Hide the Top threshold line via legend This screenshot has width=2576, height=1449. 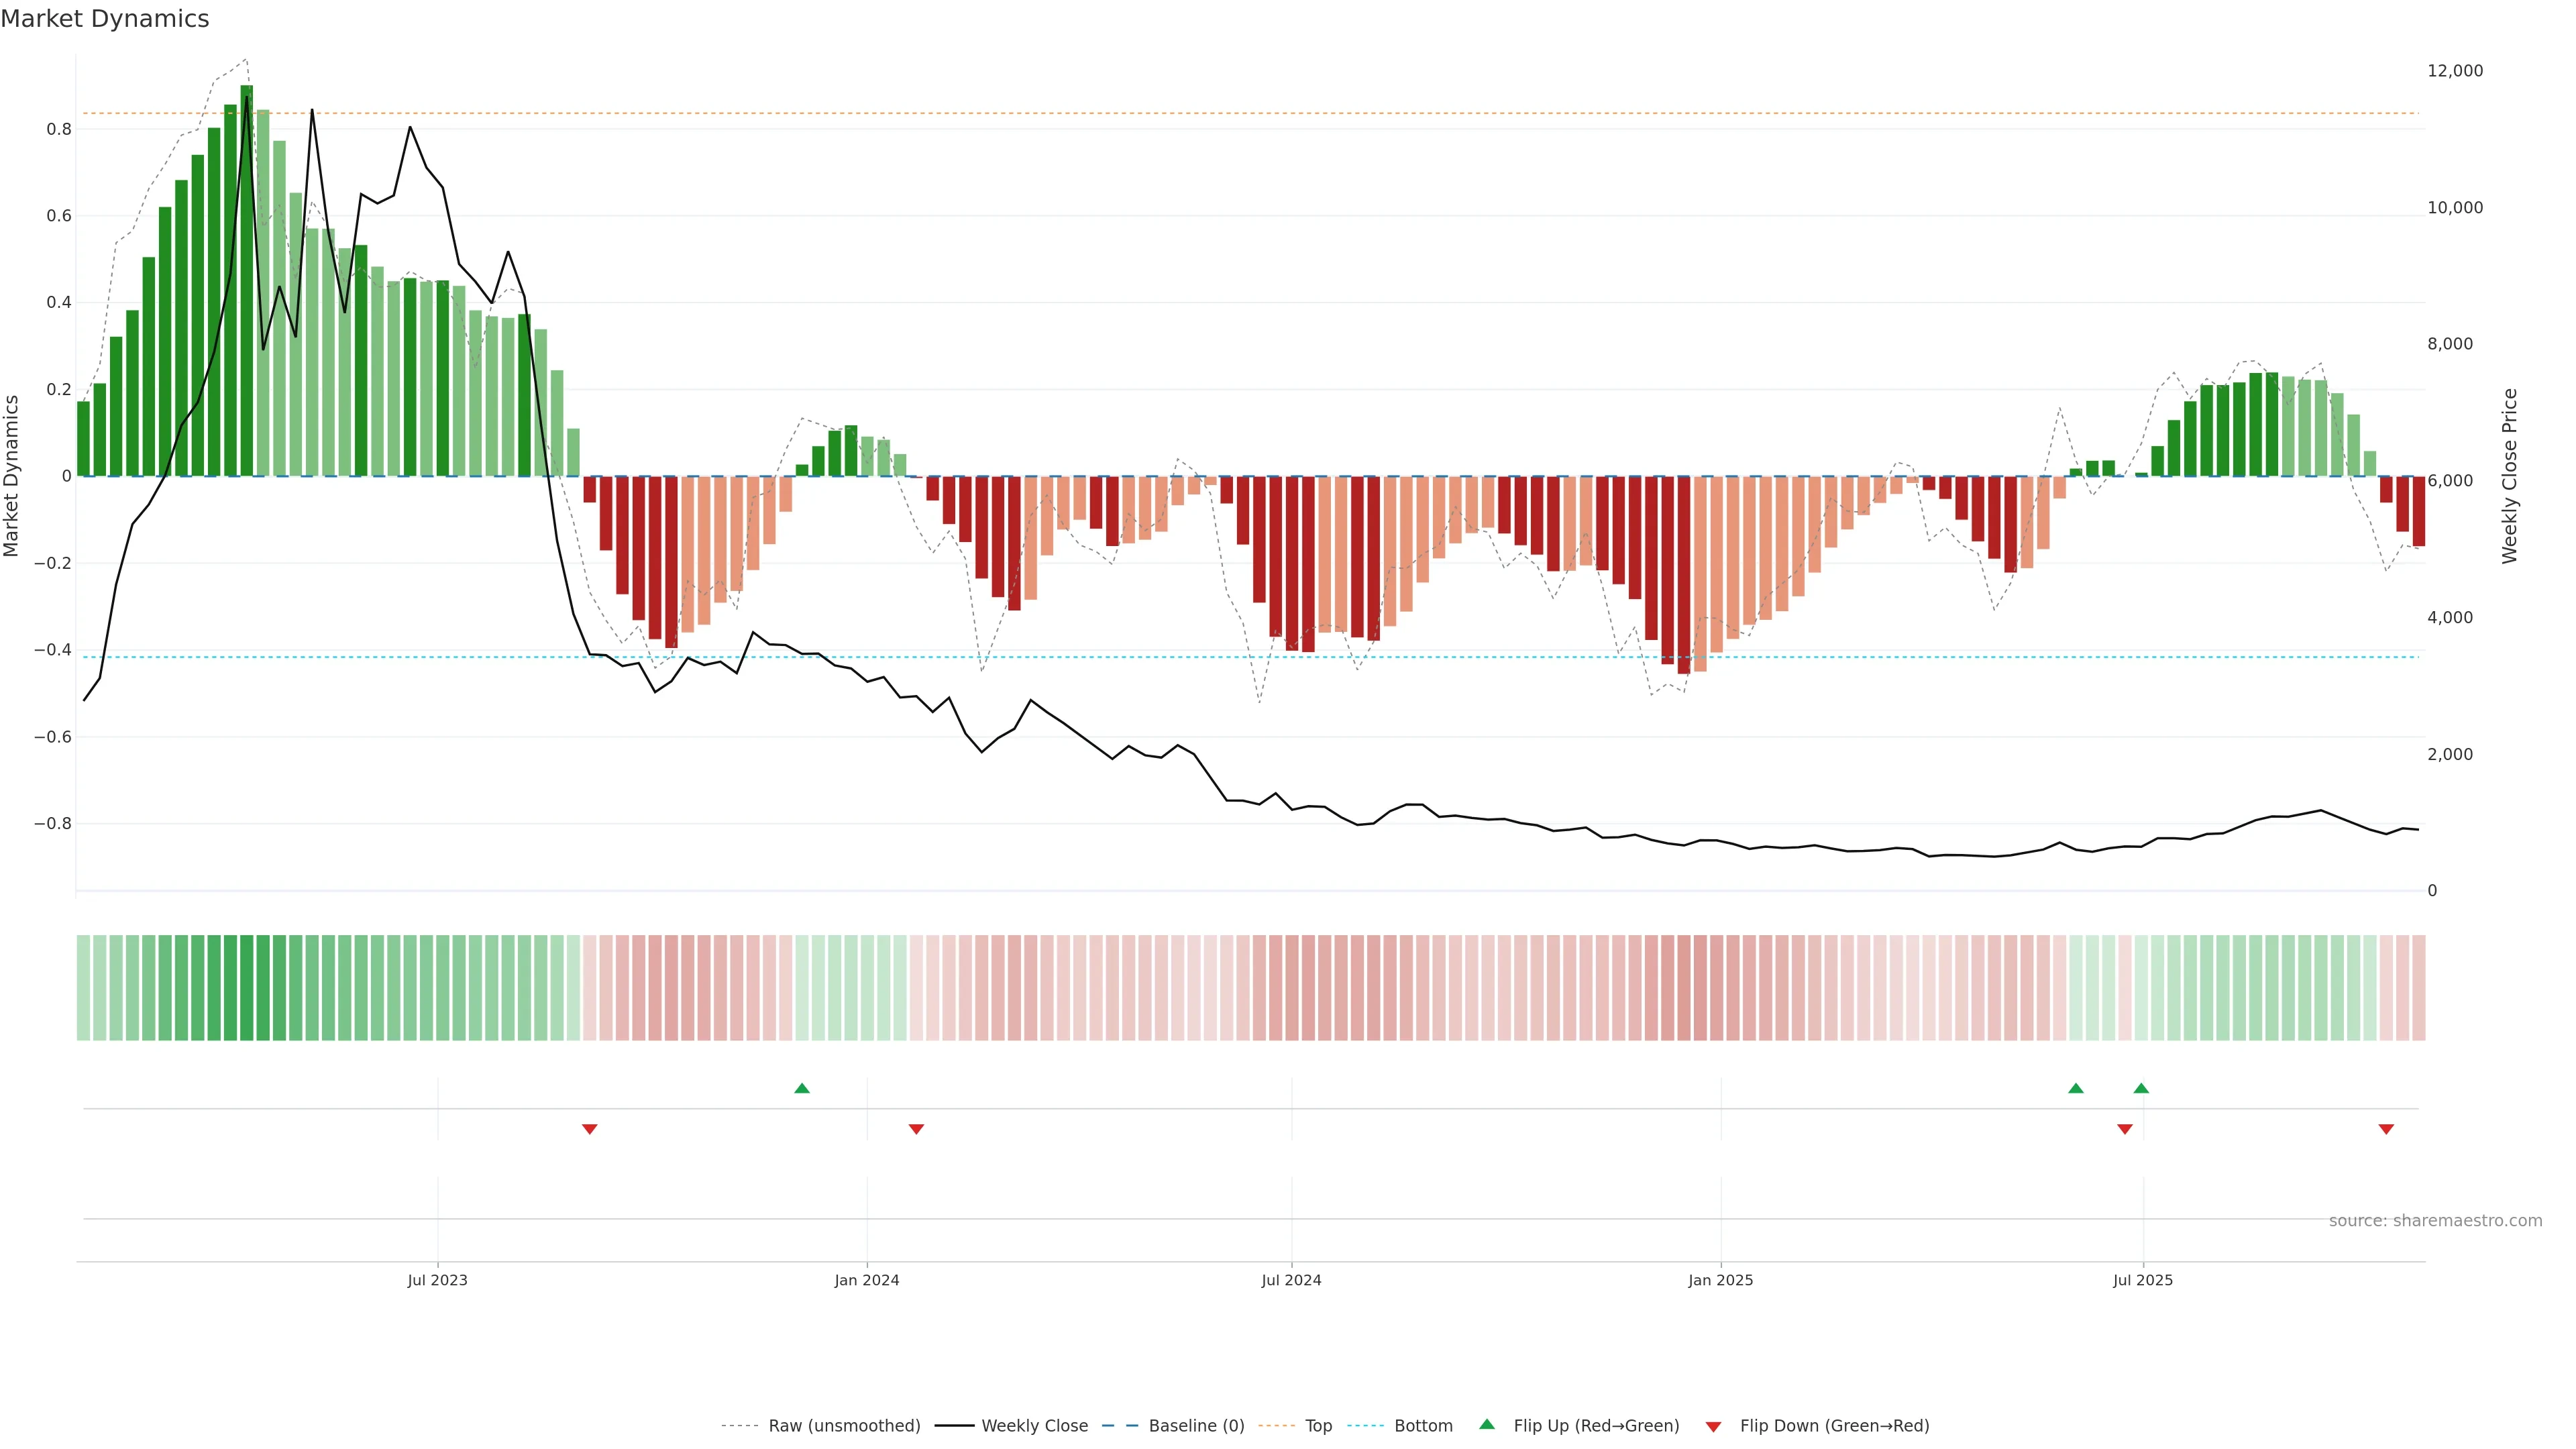1318,1425
